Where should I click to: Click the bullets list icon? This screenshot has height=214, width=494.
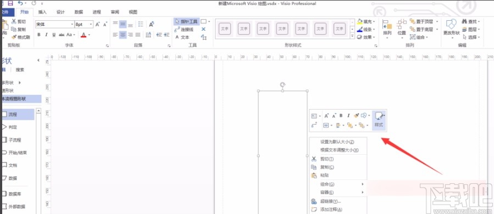(141, 24)
